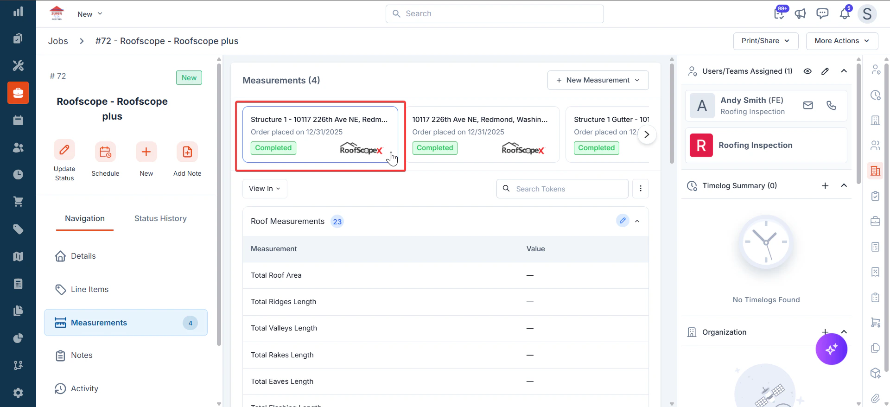Open the three-dot tokens options menu
Screen dimensions: 890x407
(x=641, y=189)
